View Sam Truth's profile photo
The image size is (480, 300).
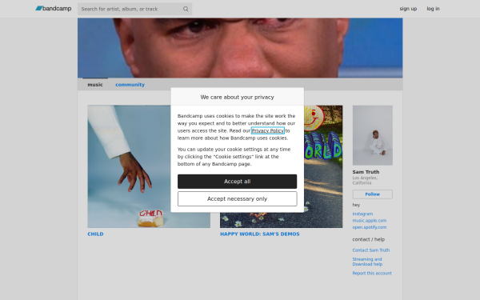[x=373, y=135]
